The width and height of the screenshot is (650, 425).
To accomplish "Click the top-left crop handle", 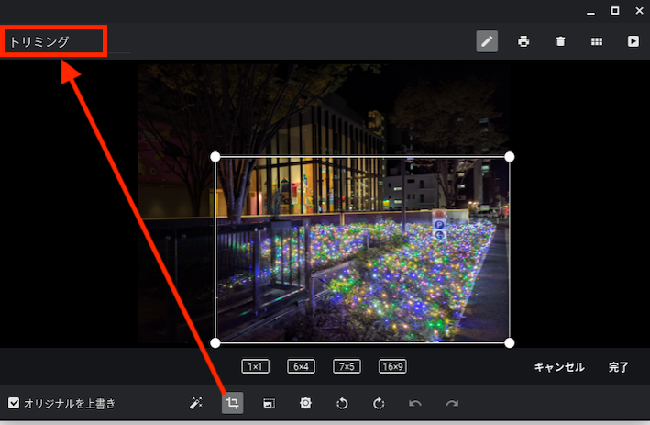I will (x=215, y=156).
